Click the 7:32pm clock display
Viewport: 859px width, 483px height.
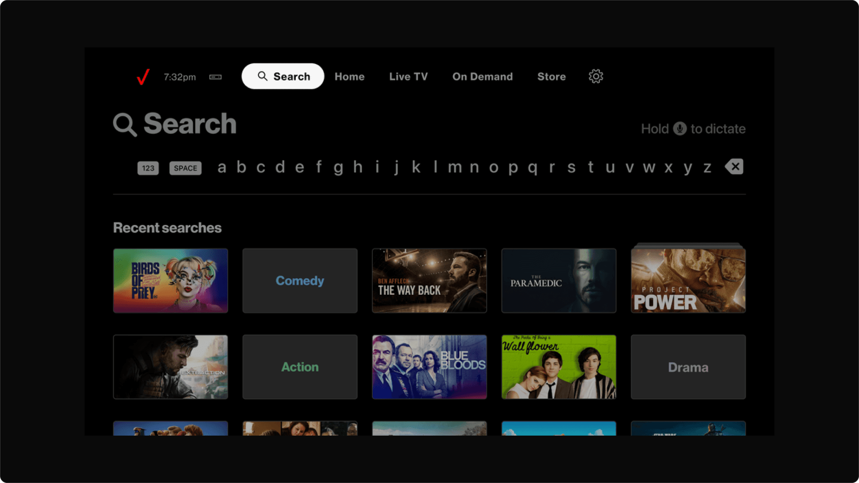(180, 77)
